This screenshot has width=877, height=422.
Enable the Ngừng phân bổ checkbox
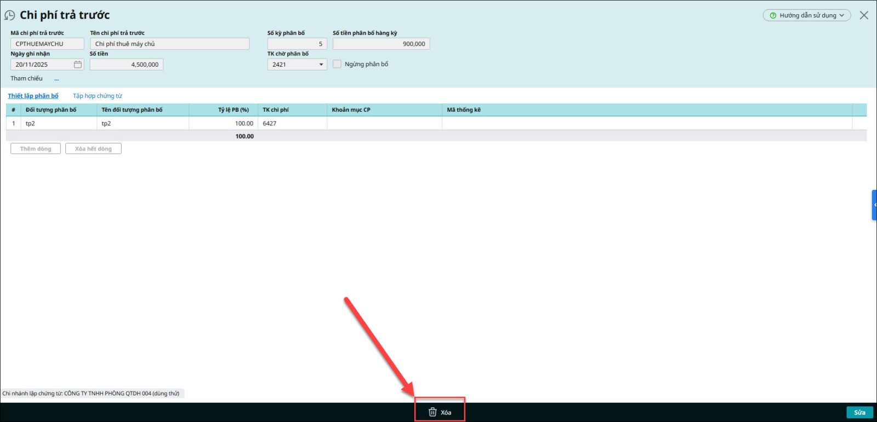coord(337,64)
